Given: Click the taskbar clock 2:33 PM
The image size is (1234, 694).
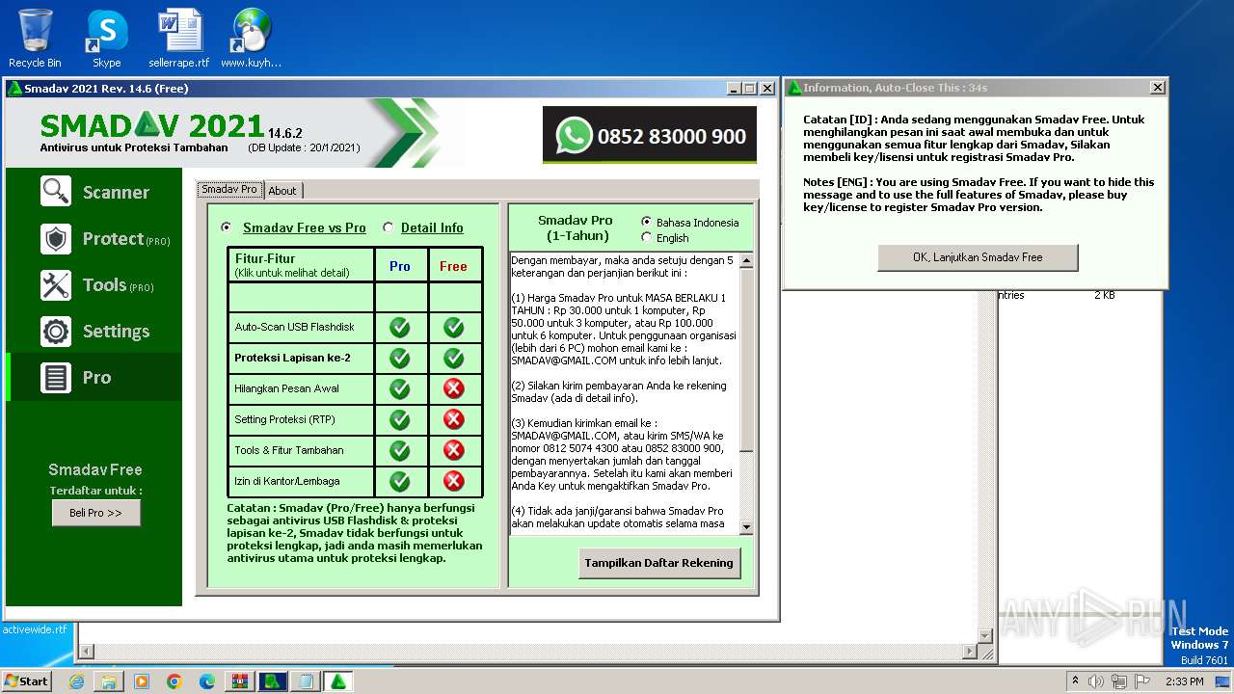Looking at the screenshot, I should (x=1184, y=681).
